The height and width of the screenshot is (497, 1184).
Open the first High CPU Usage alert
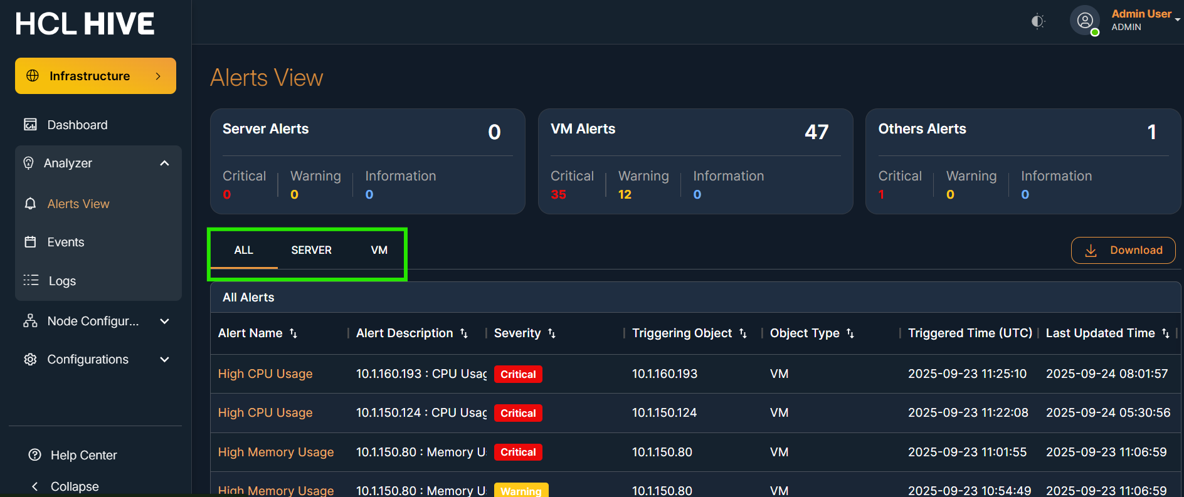tap(265, 374)
